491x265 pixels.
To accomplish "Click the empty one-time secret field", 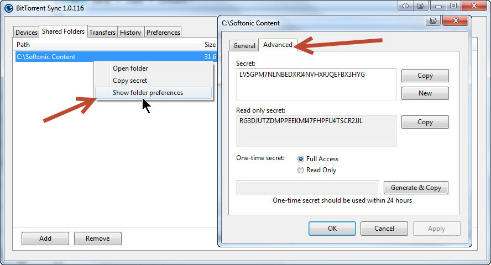I will point(307,188).
